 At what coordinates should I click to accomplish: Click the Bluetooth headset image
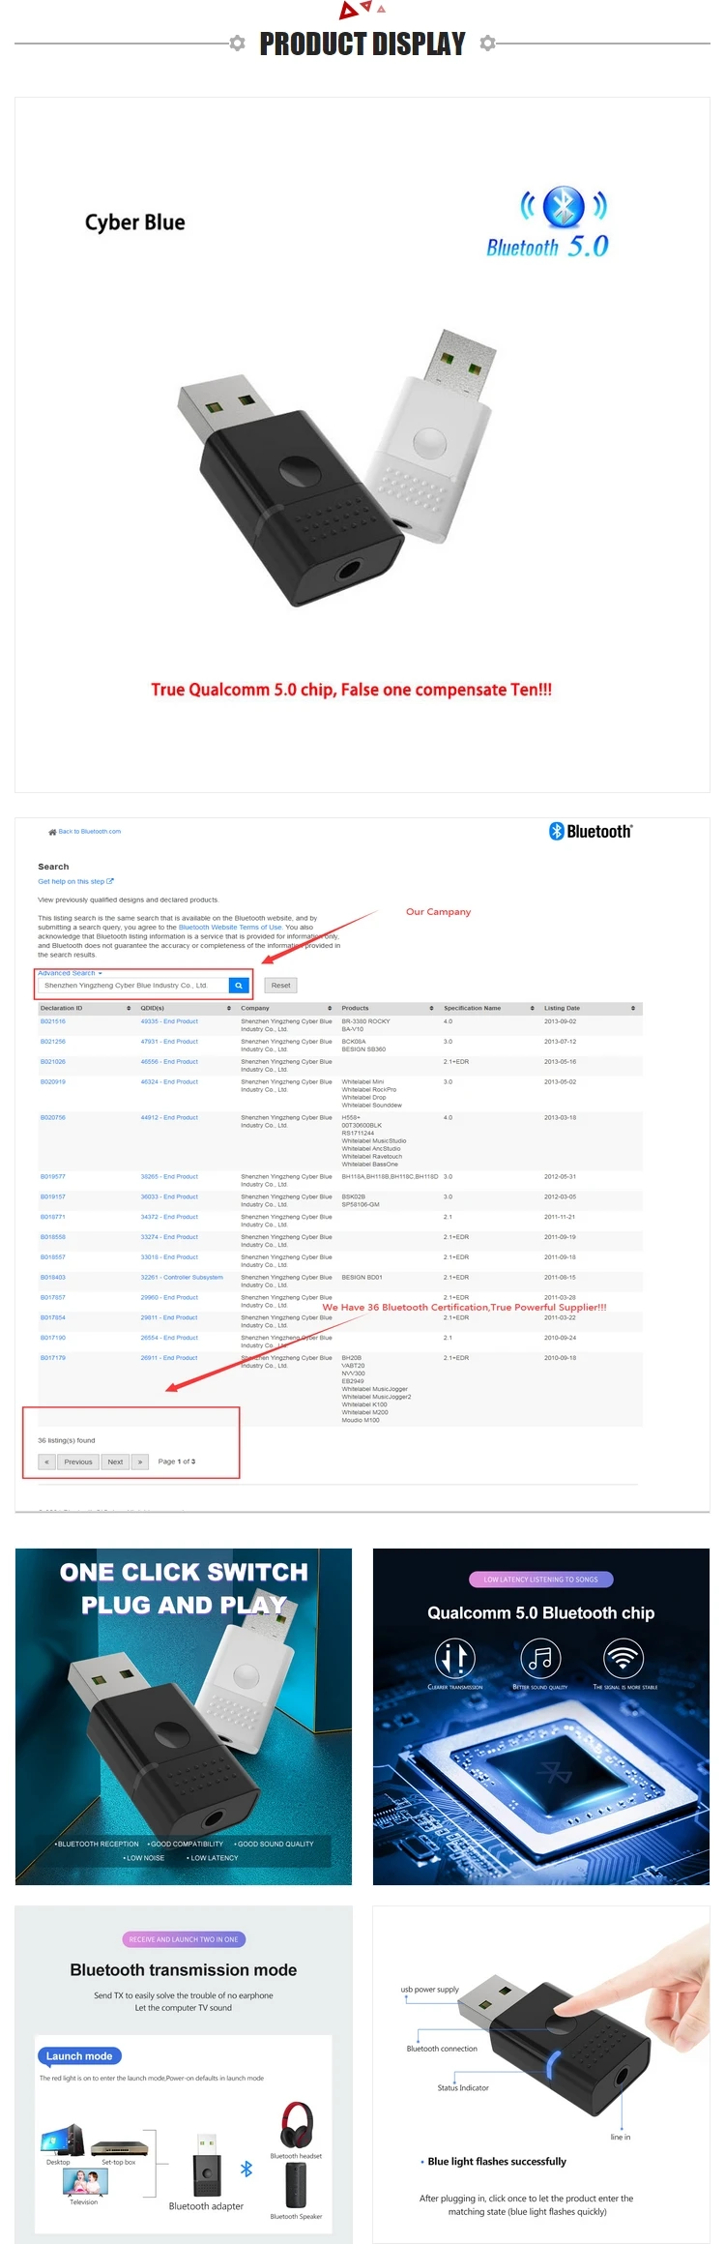click(x=297, y=2125)
